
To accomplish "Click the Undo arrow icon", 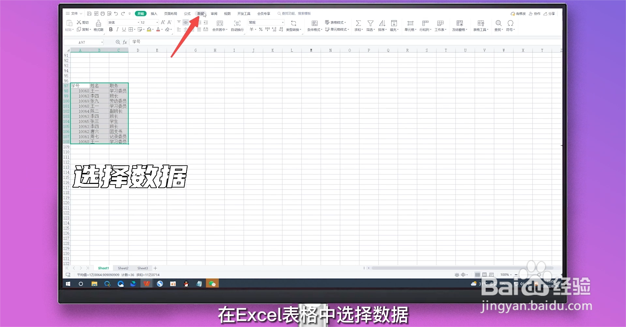I will pos(116,14).
